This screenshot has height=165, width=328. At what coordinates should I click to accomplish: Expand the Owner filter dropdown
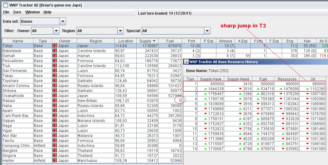(56, 31)
